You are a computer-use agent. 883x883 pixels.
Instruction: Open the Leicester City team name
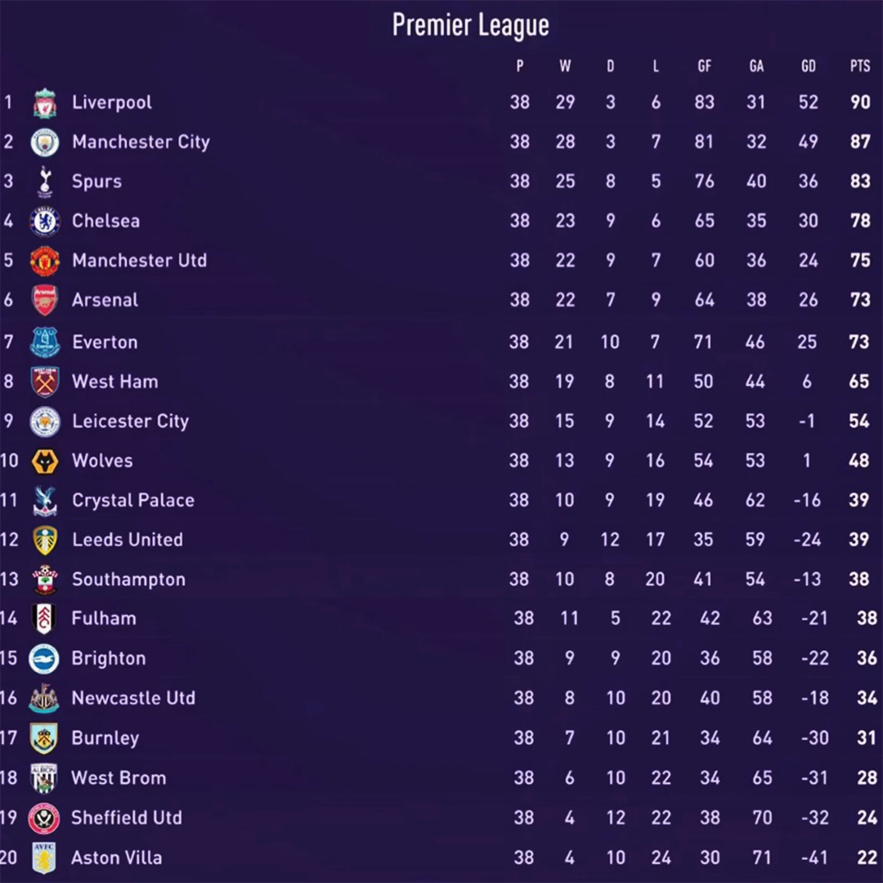tap(131, 422)
